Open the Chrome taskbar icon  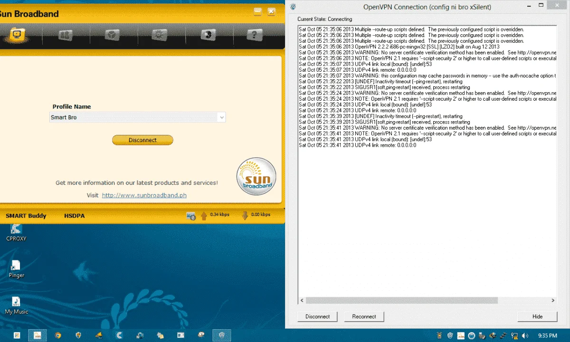58,335
